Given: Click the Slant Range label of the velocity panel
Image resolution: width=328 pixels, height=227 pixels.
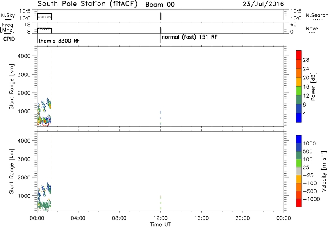Looking at the screenshot, I should point(11,171).
